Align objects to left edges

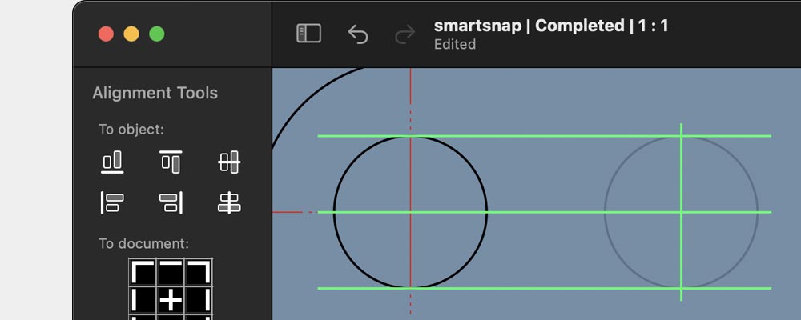tap(112, 202)
